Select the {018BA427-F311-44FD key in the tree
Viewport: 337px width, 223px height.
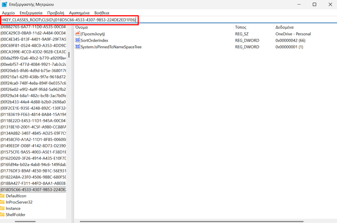33,184
